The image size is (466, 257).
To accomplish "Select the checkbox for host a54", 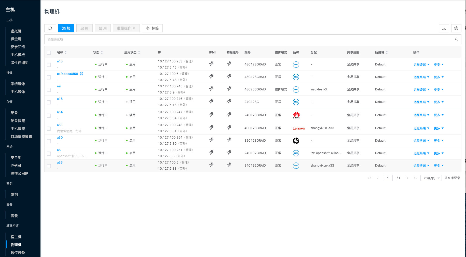I will coord(49,116).
